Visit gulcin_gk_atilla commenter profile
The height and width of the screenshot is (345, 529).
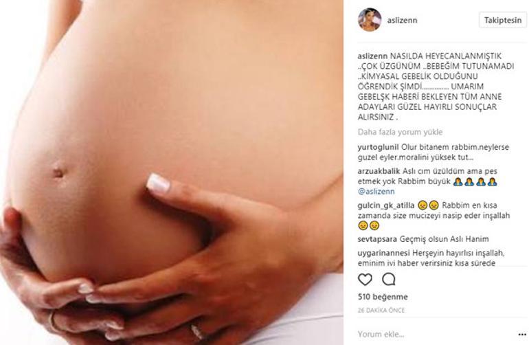click(x=386, y=205)
